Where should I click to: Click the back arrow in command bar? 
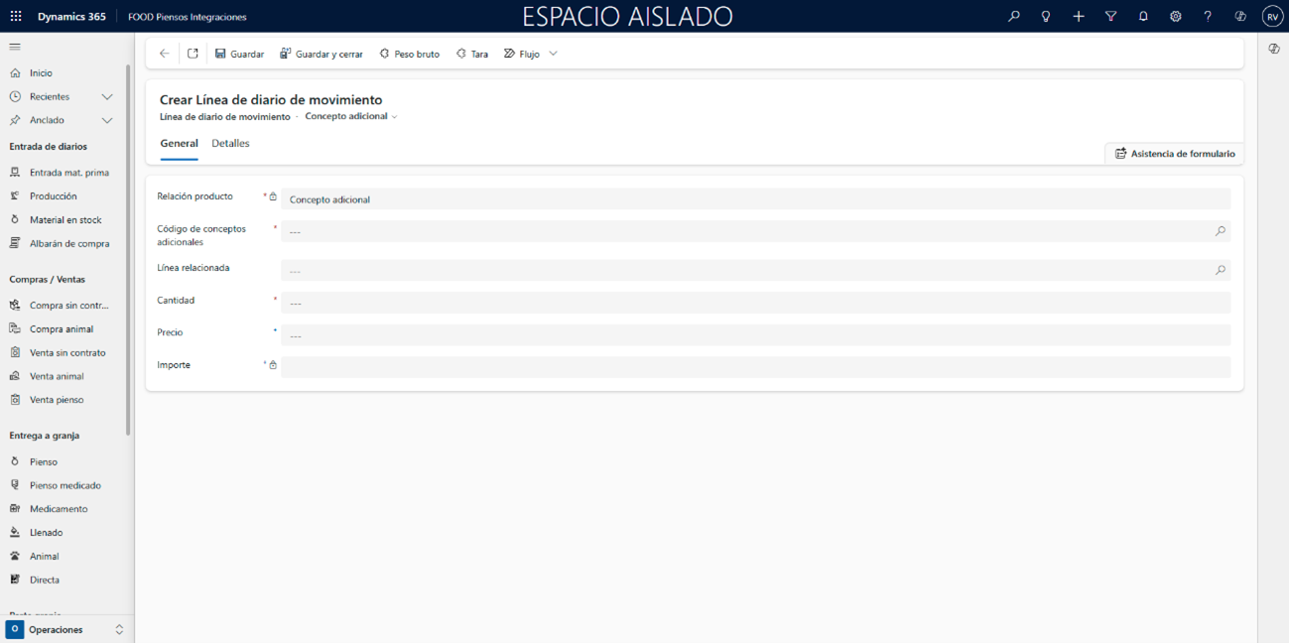(x=165, y=54)
